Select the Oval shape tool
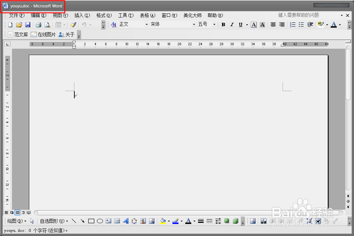 tap(100, 221)
